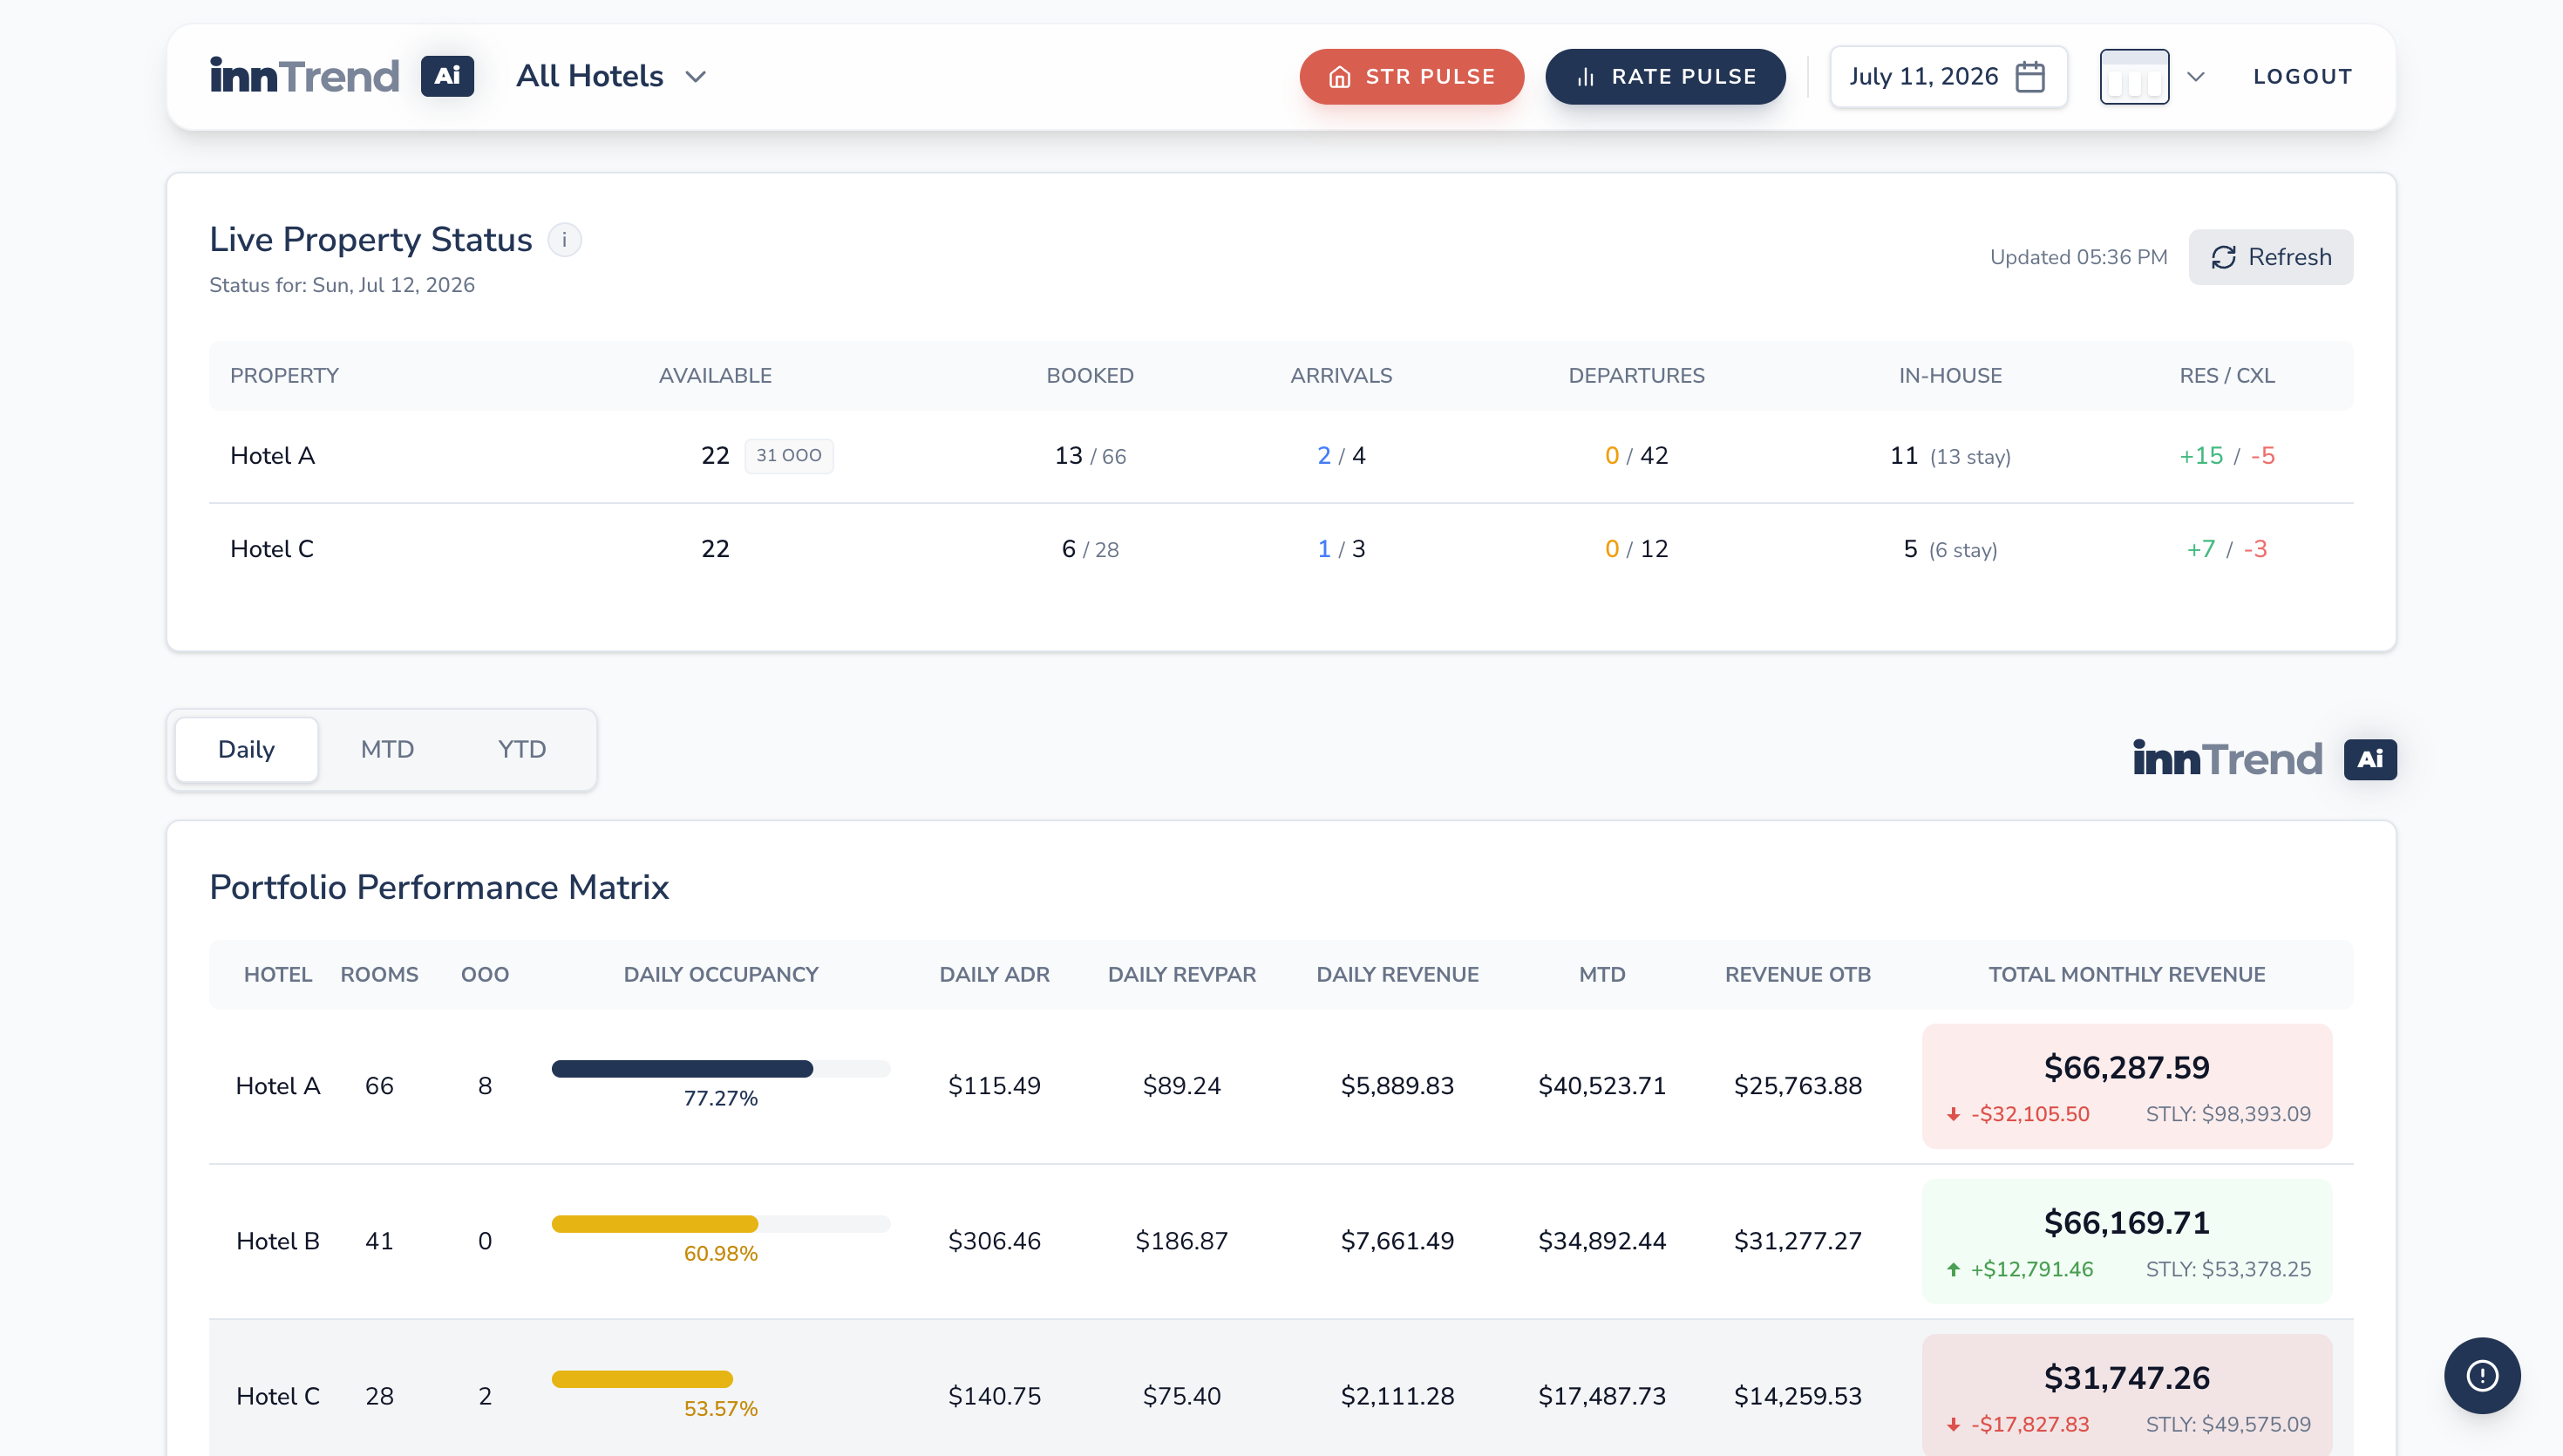Click the down arrow beside -$32,105.50
Screen dimensions: 2563x1456
tap(1954, 1114)
